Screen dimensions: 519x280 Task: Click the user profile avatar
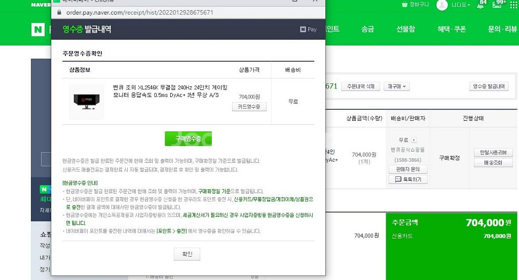(442, 5)
